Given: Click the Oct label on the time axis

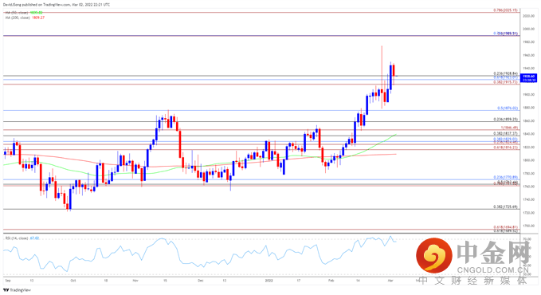Looking at the screenshot, I should (73, 281).
